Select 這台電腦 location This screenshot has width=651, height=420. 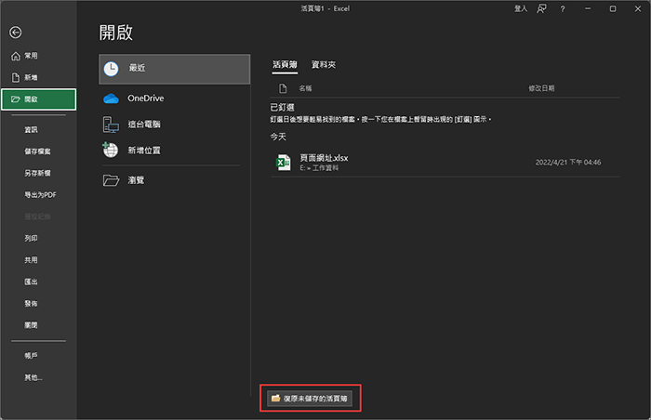click(175, 125)
